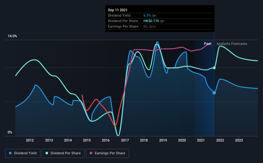
Task: Click the 2013 x-axis label
Action: [x=49, y=140]
